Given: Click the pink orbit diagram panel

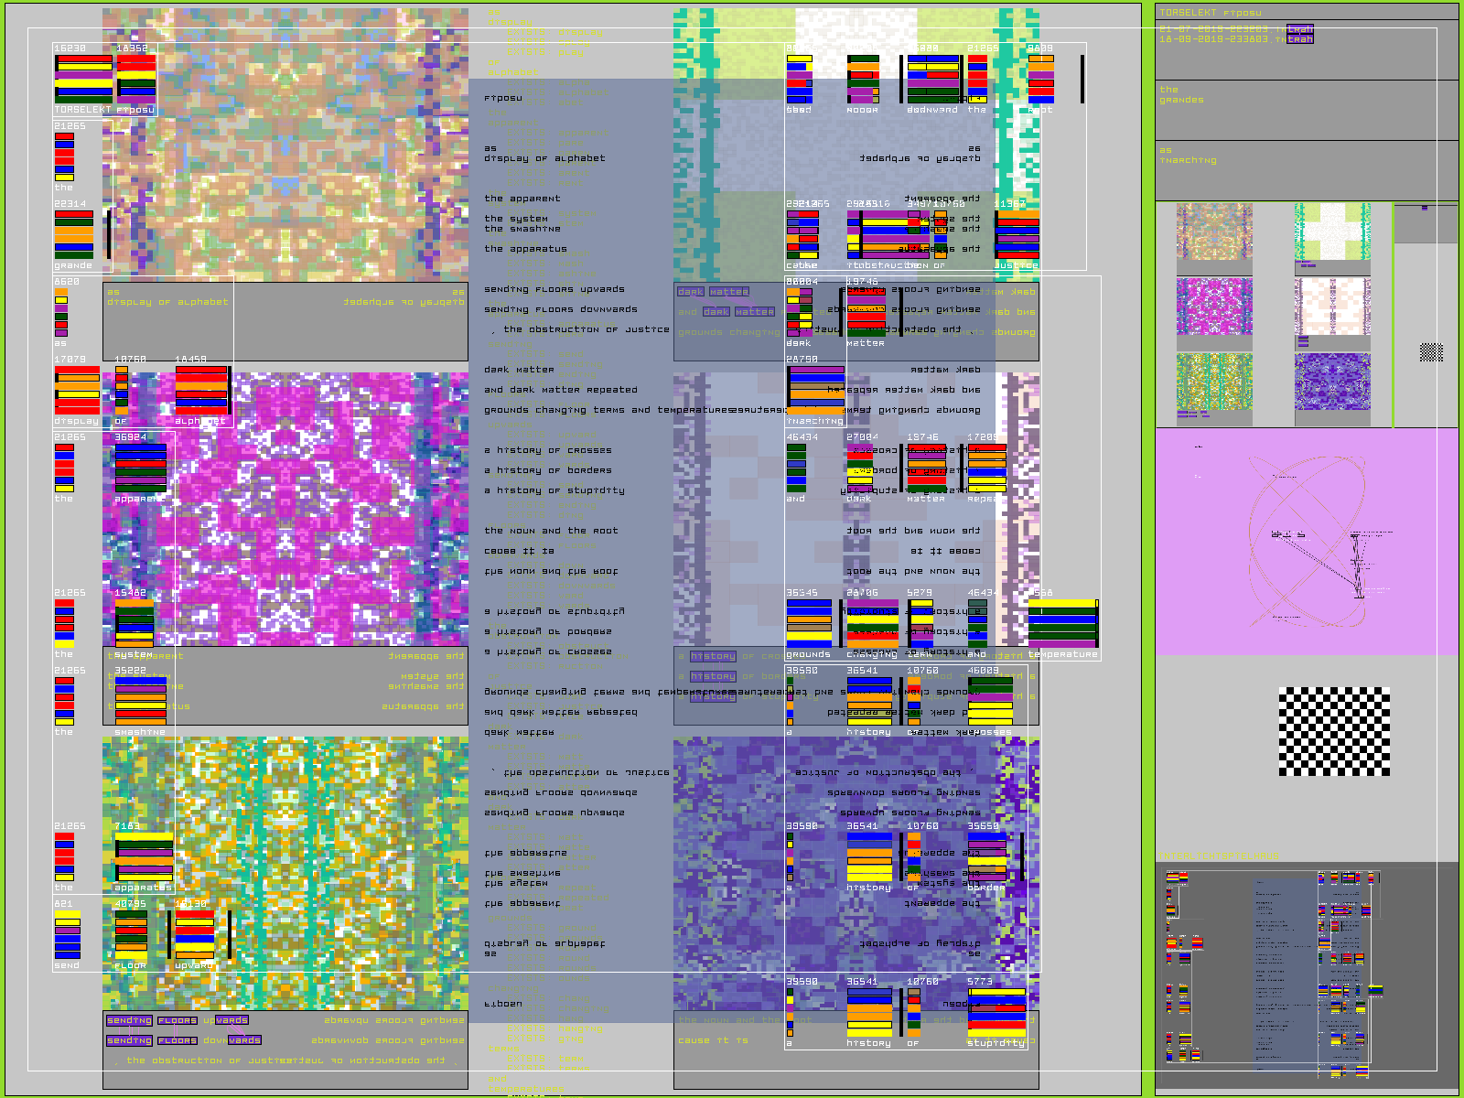Looking at the screenshot, I should 1307,542.
